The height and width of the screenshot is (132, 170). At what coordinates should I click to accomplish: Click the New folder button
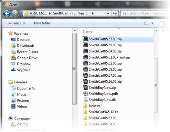coord(42,23)
